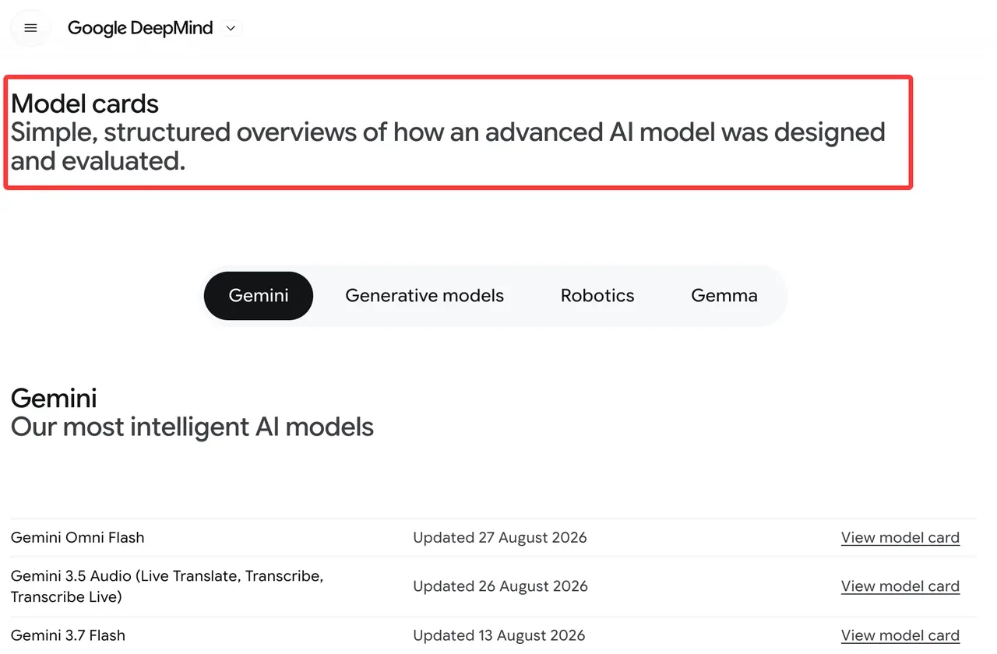Switch to the Gemma tab
Viewport: 997px width, 654px height.
tap(724, 296)
